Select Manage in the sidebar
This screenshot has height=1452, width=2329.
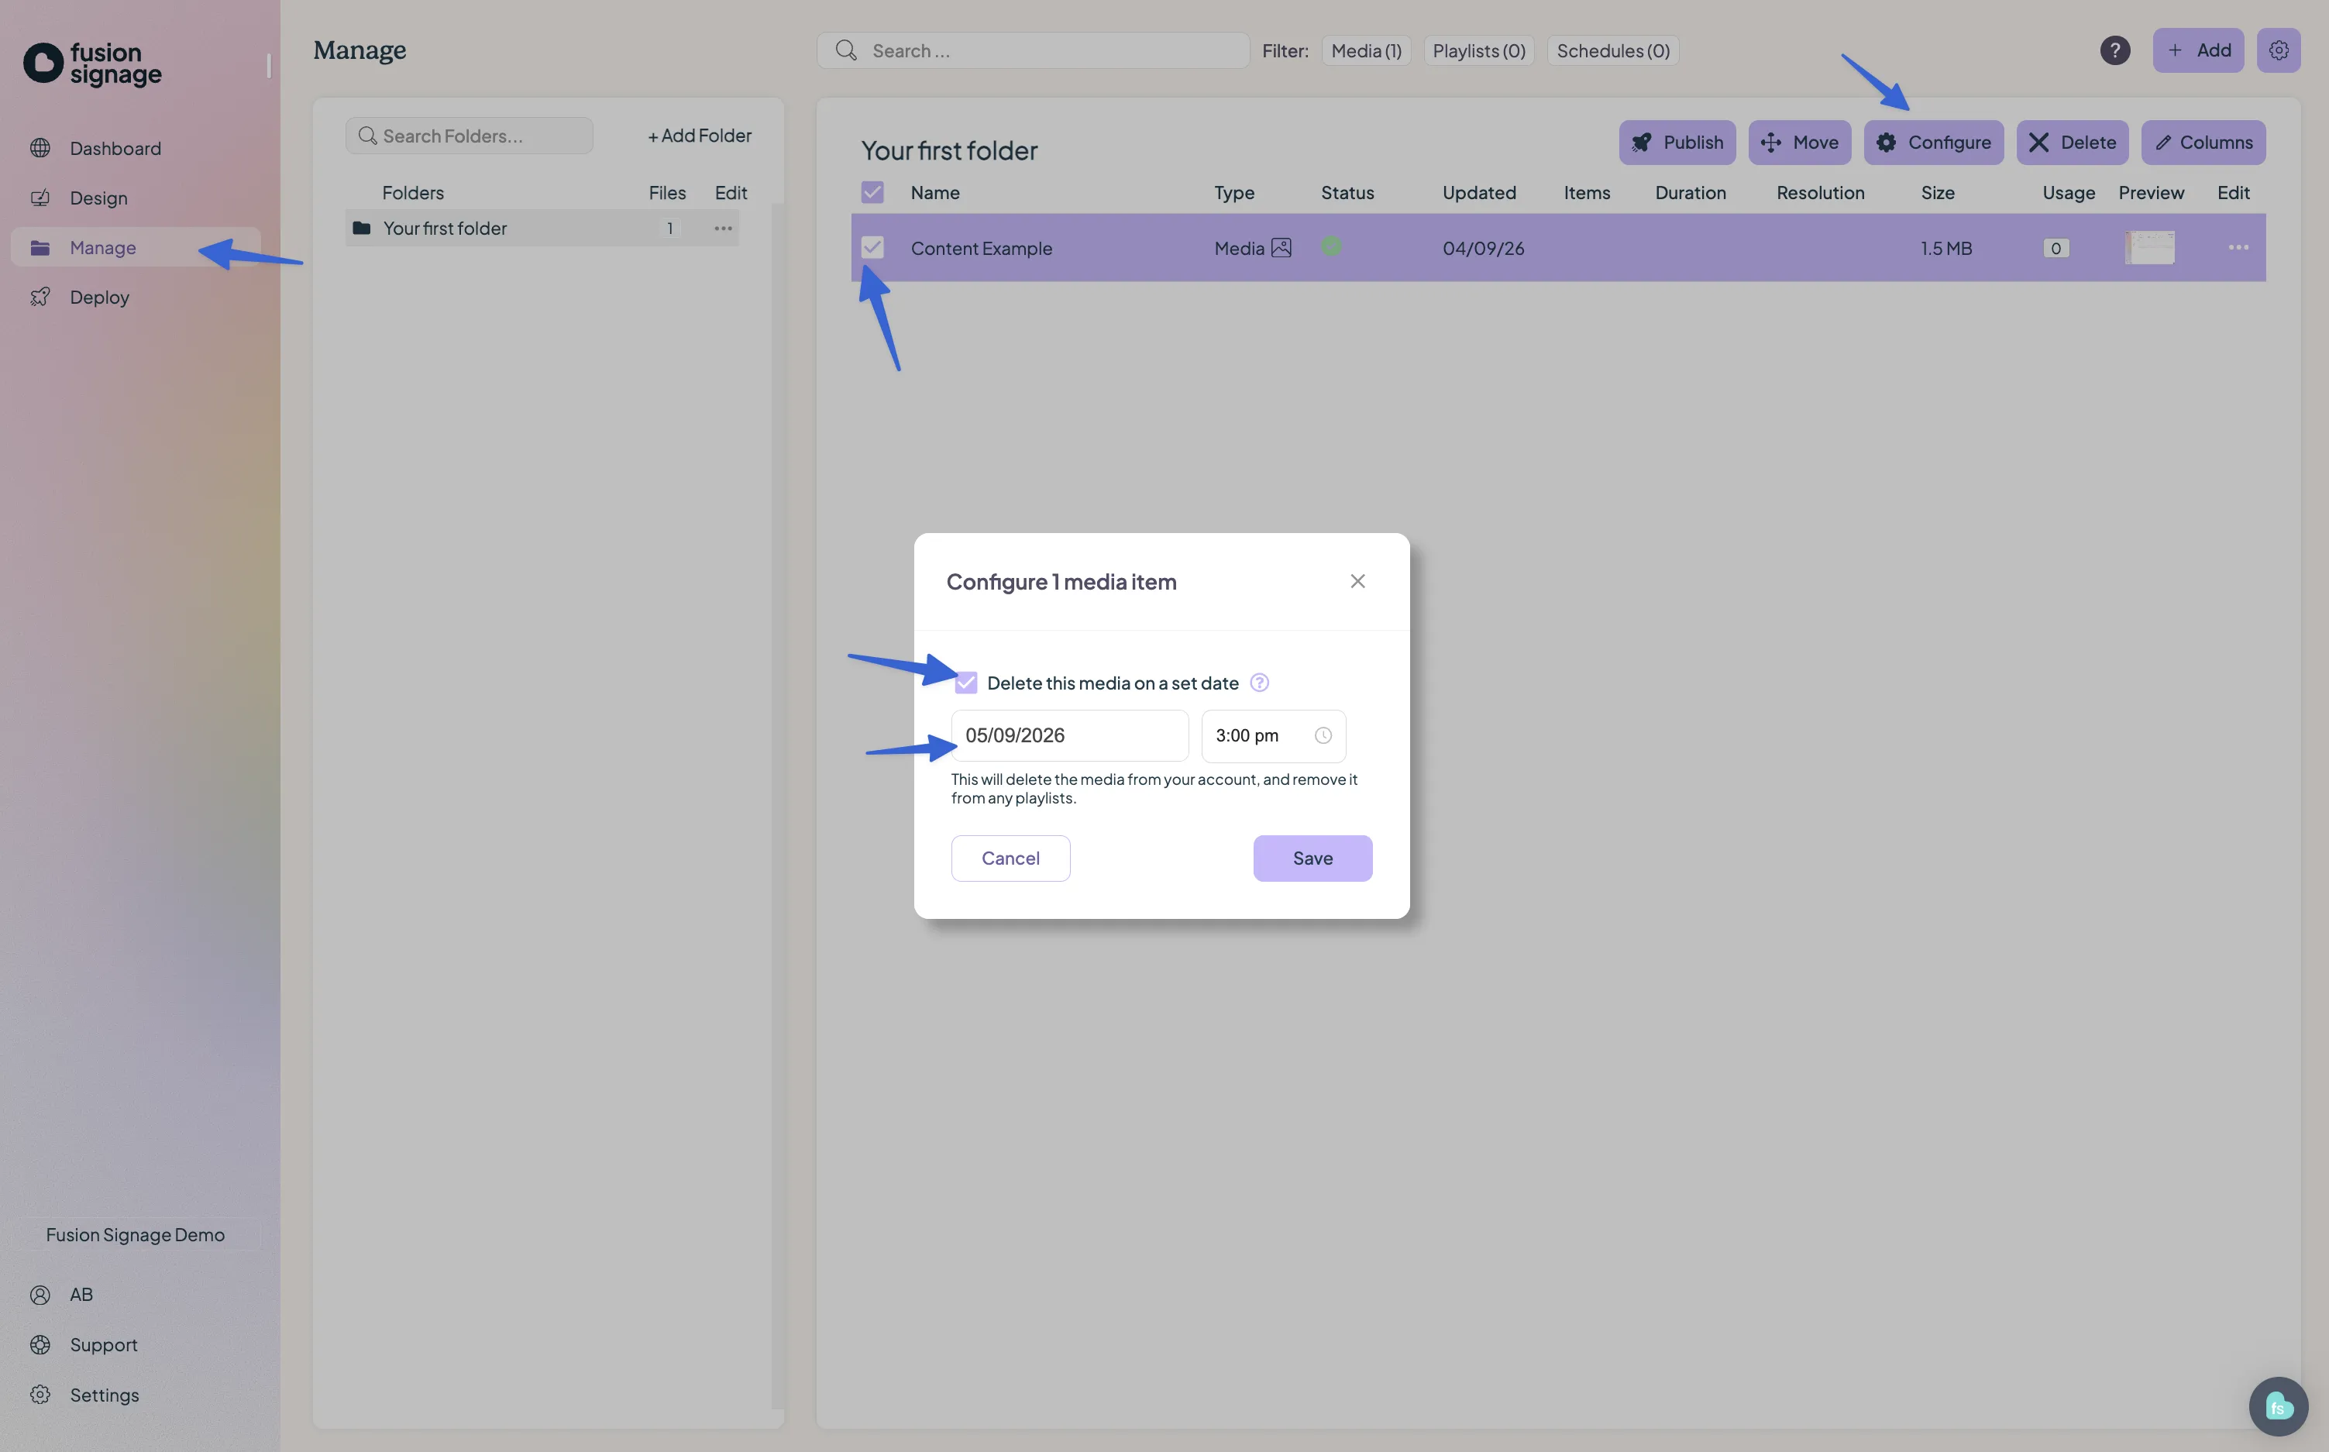[136, 248]
